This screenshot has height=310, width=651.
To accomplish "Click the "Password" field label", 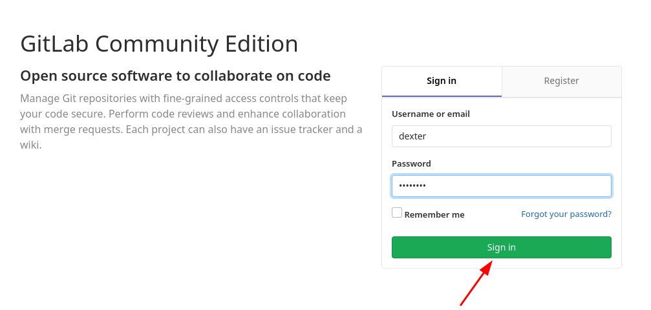I will pyautogui.click(x=411, y=163).
